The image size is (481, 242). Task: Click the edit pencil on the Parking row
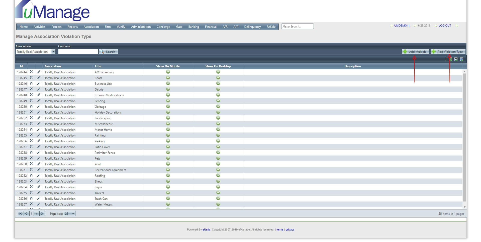click(39, 141)
